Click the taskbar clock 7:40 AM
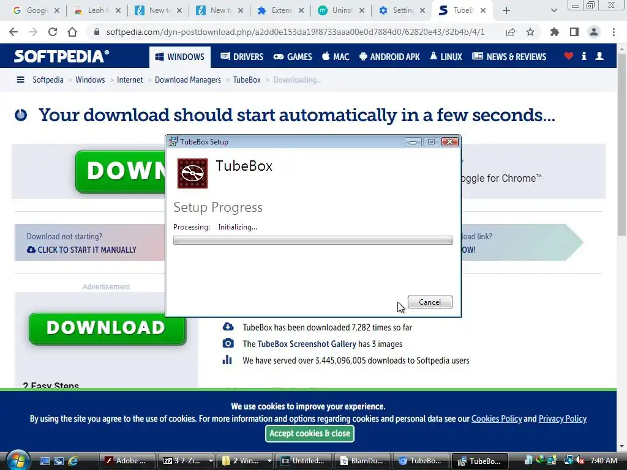 coord(603,461)
